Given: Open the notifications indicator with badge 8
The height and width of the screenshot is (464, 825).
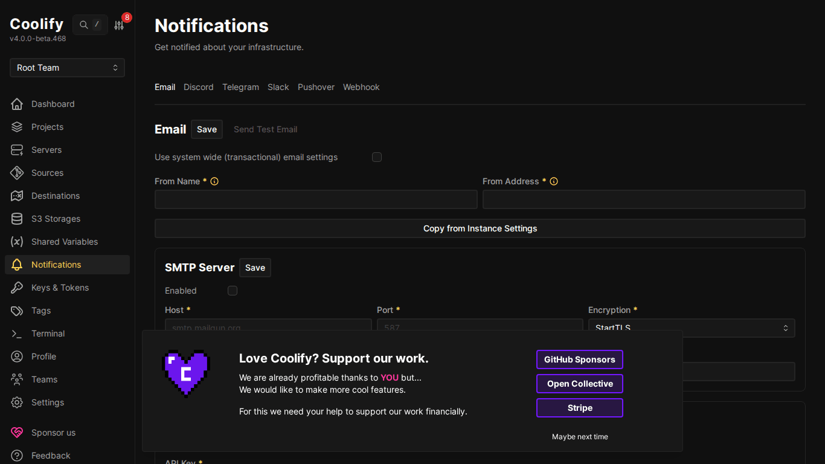Looking at the screenshot, I should tap(119, 25).
